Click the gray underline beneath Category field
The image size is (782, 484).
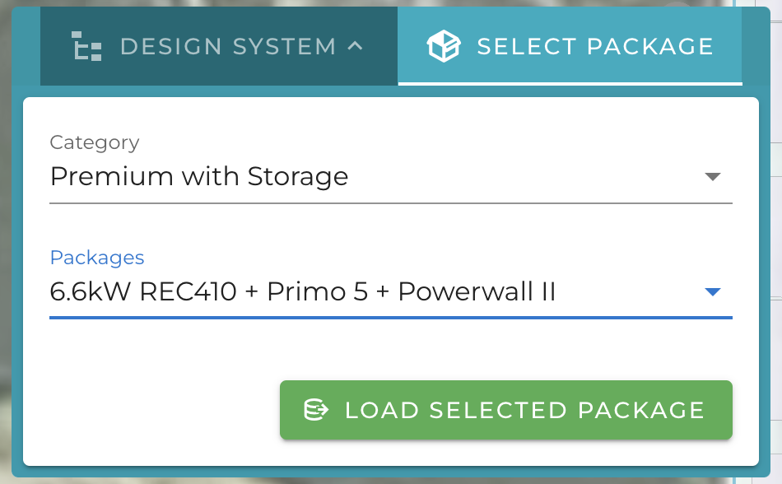[390, 202]
